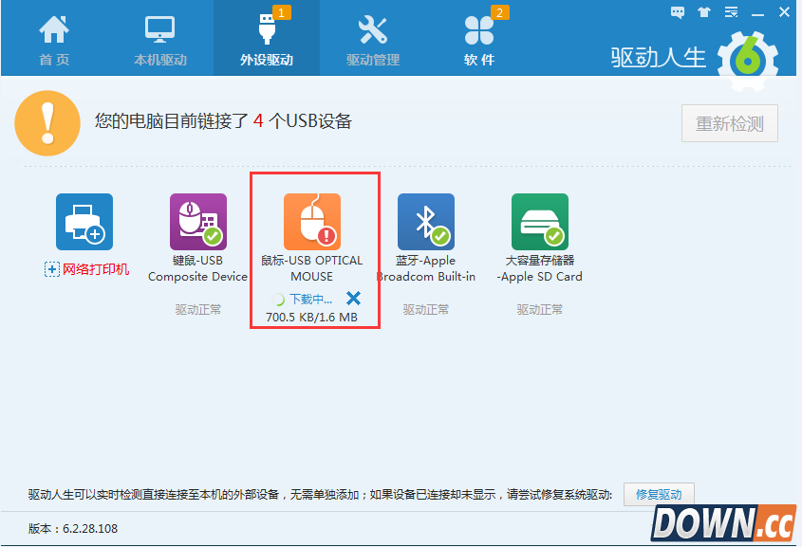The height and width of the screenshot is (547, 802).
Task: Go to the 首页 home tab
Action: pyautogui.click(x=54, y=38)
